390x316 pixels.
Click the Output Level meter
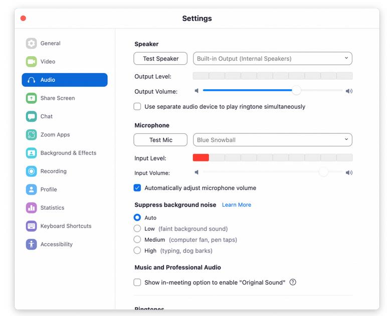point(273,76)
